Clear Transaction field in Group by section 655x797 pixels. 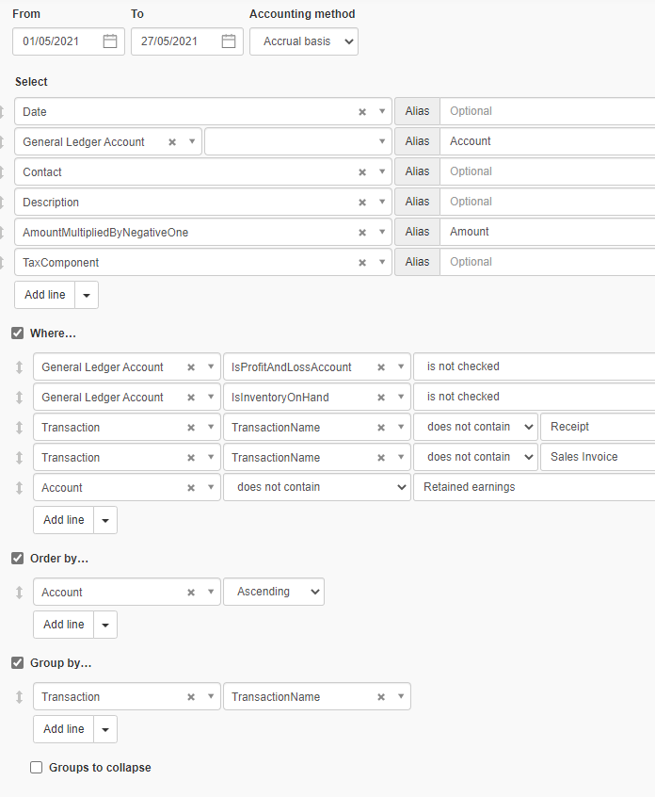(x=191, y=697)
